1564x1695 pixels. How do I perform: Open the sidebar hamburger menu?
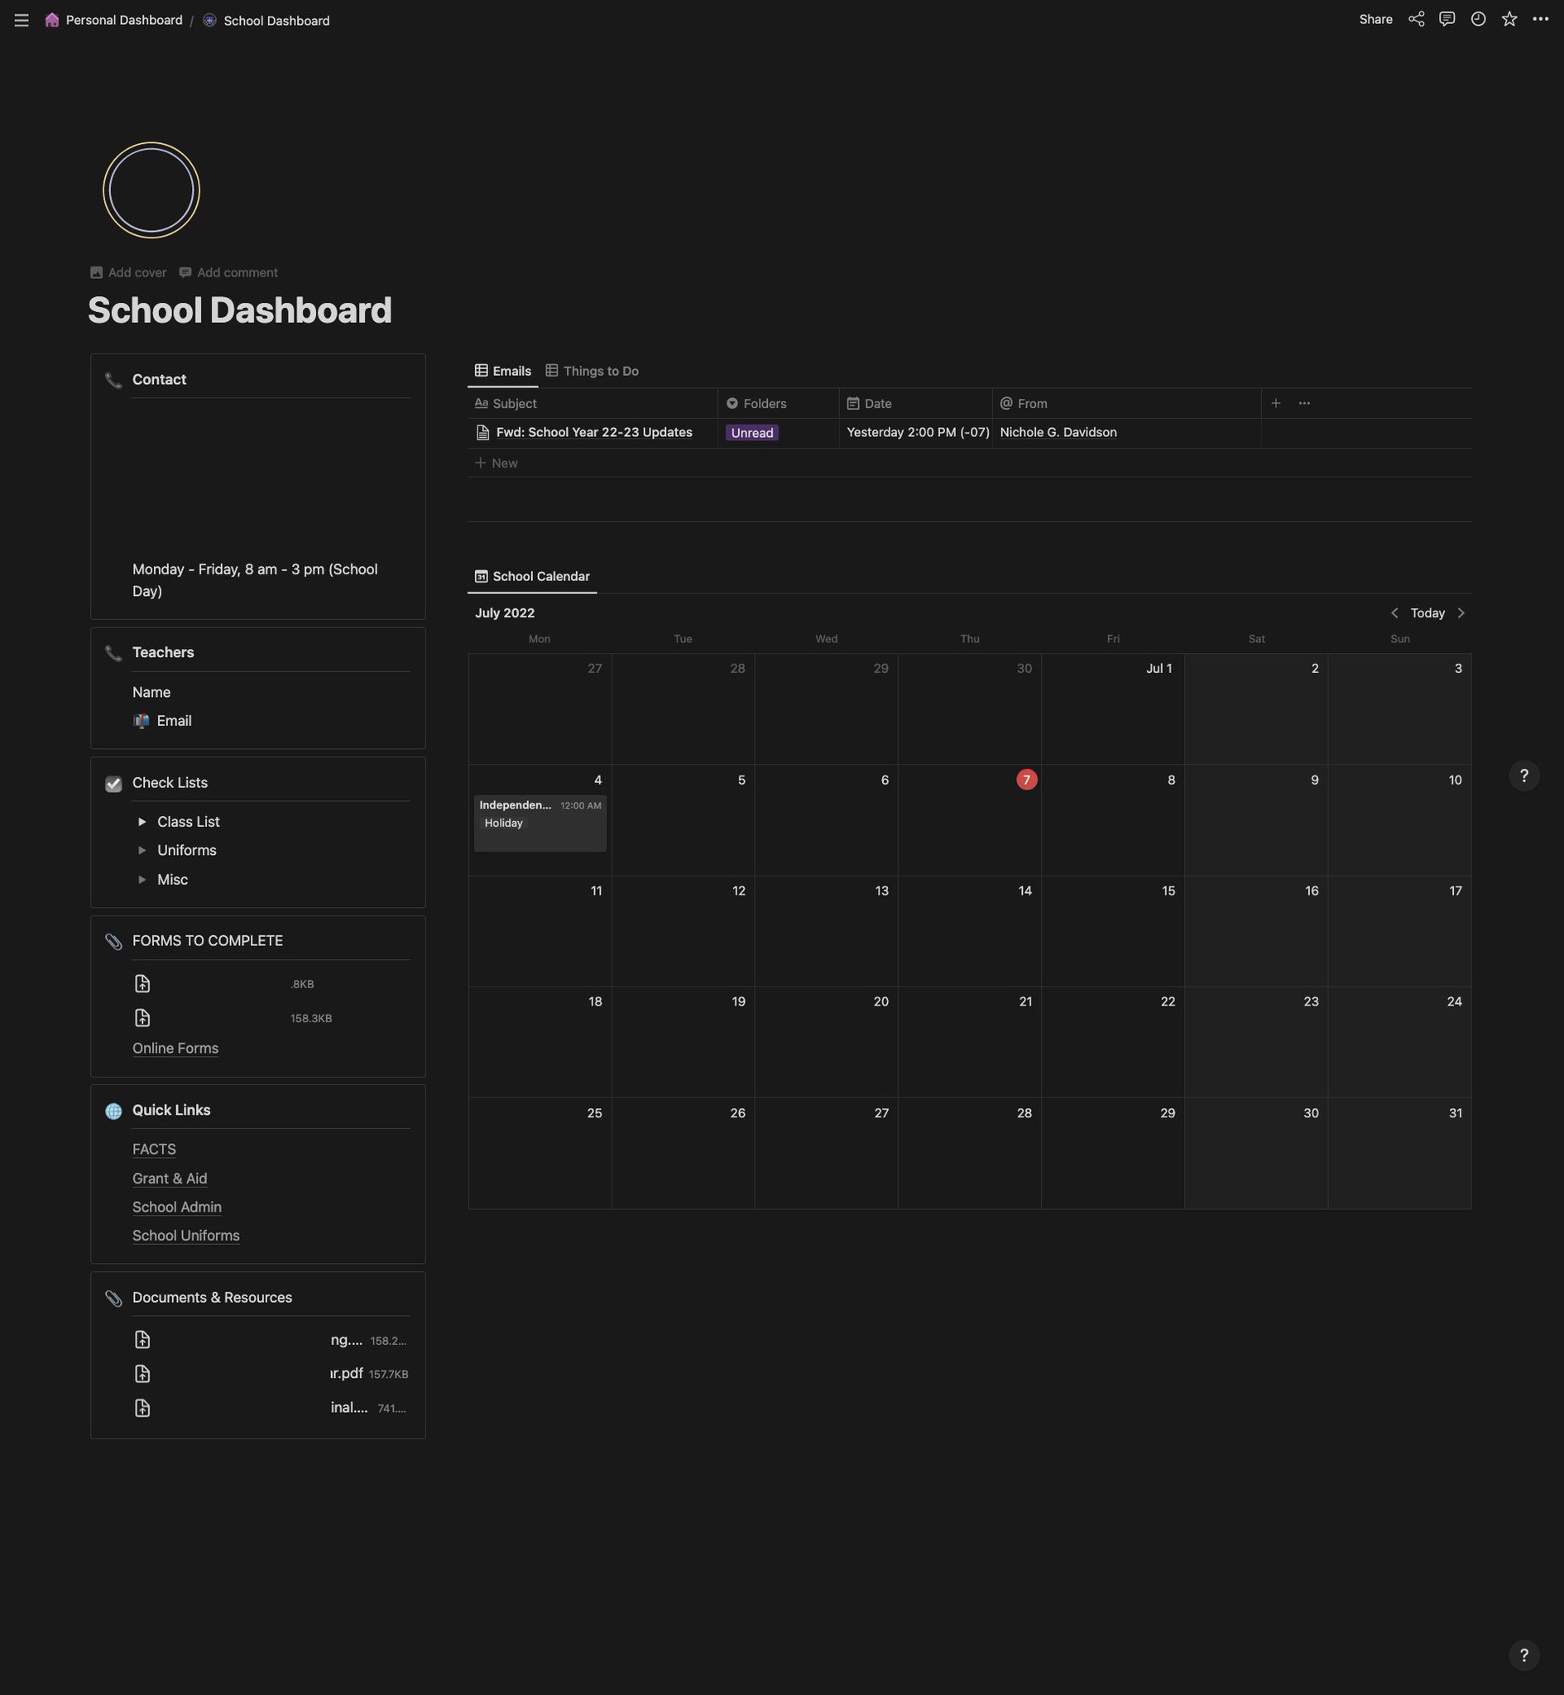click(x=22, y=21)
